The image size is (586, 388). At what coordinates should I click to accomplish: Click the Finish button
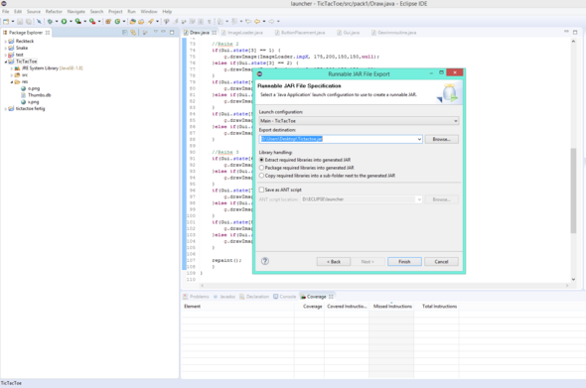click(x=404, y=261)
